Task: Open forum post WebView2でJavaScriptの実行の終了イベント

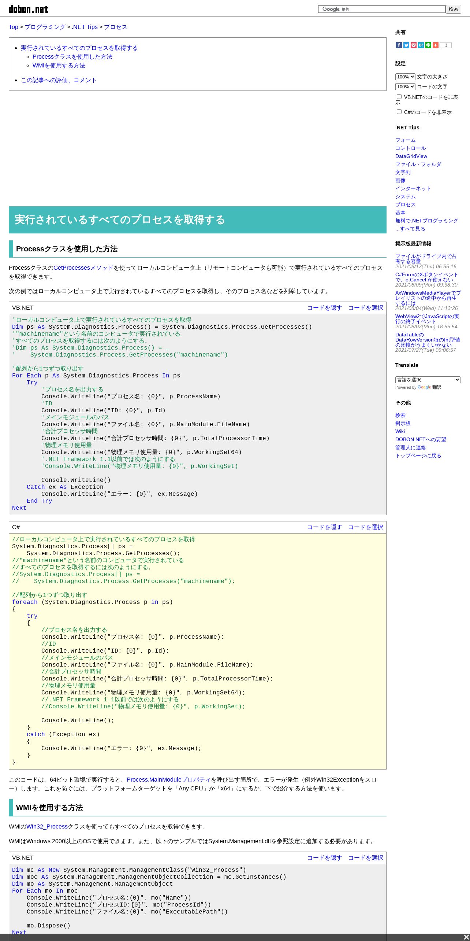Action: click(427, 319)
